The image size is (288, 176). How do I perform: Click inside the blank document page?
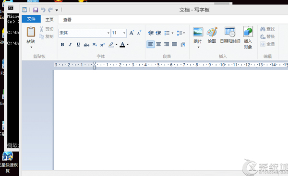pyautogui.click(x=171, y=119)
